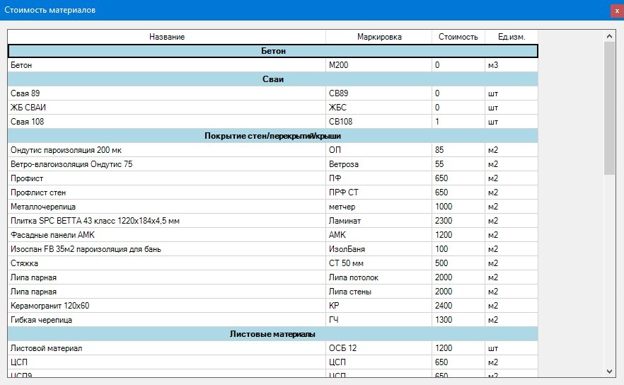Click scrollbar up arrow
Screen dimensions: 624x385
[x=609, y=35]
